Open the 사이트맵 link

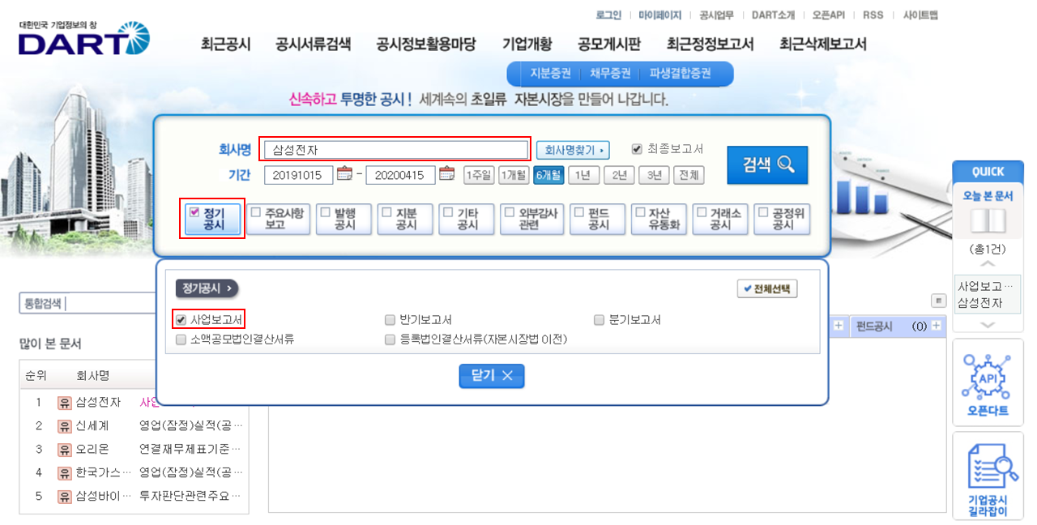[920, 15]
